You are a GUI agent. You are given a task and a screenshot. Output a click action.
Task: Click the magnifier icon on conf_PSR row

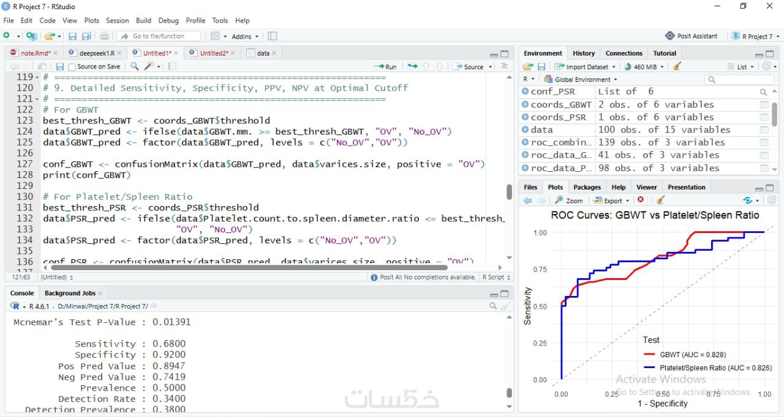point(764,92)
